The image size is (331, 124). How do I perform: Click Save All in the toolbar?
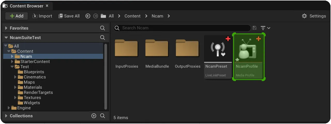[69, 16]
